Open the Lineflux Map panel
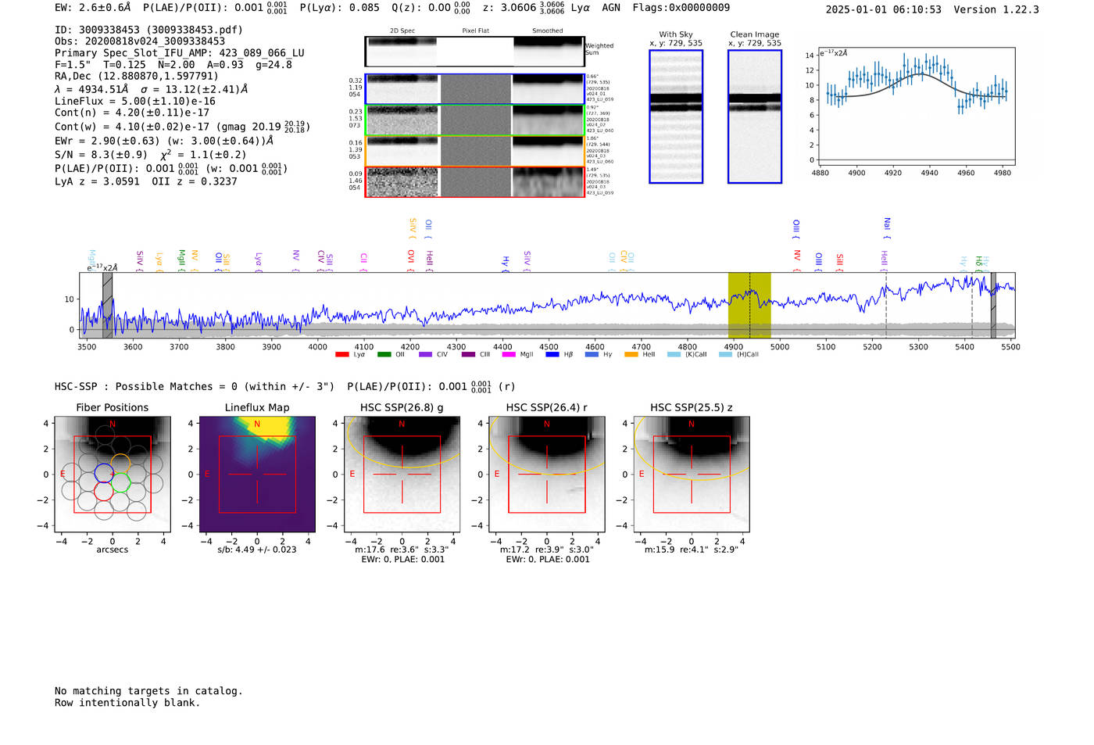This screenshot has height=745, width=1094. click(x=257, y=475)
